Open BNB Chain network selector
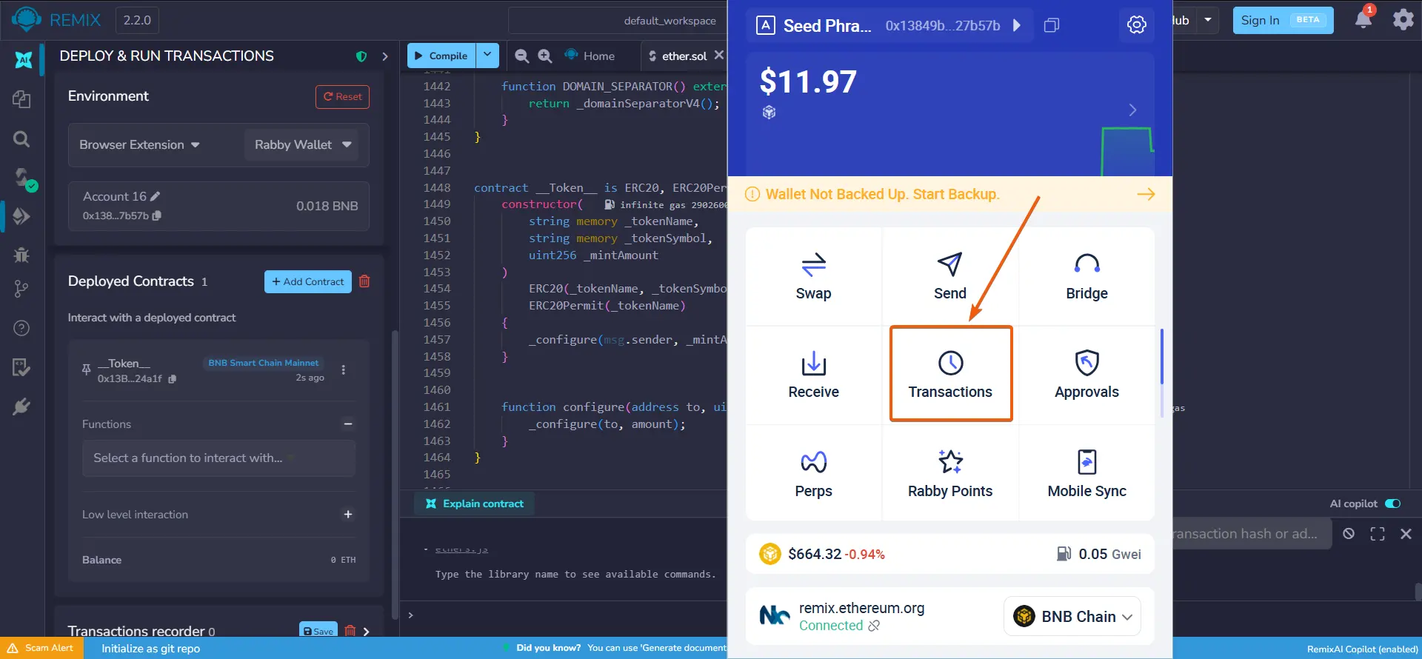This screenshot has height=659, width=1422. tap(1072, 616)
